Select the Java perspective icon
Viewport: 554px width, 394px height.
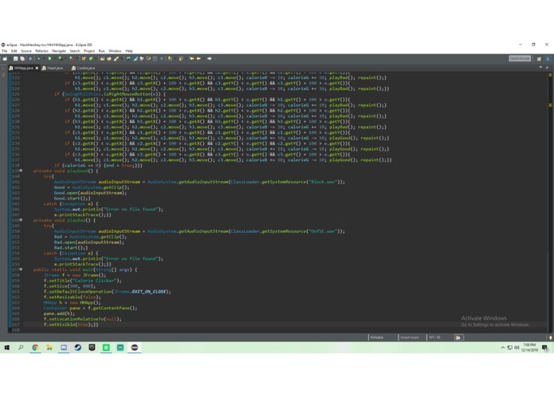[548, 58]
